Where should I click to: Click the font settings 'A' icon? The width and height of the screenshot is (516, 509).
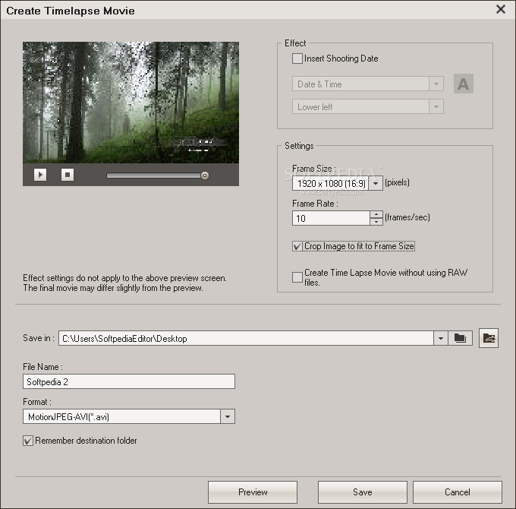pyautogui.click(x=464, y=84)
